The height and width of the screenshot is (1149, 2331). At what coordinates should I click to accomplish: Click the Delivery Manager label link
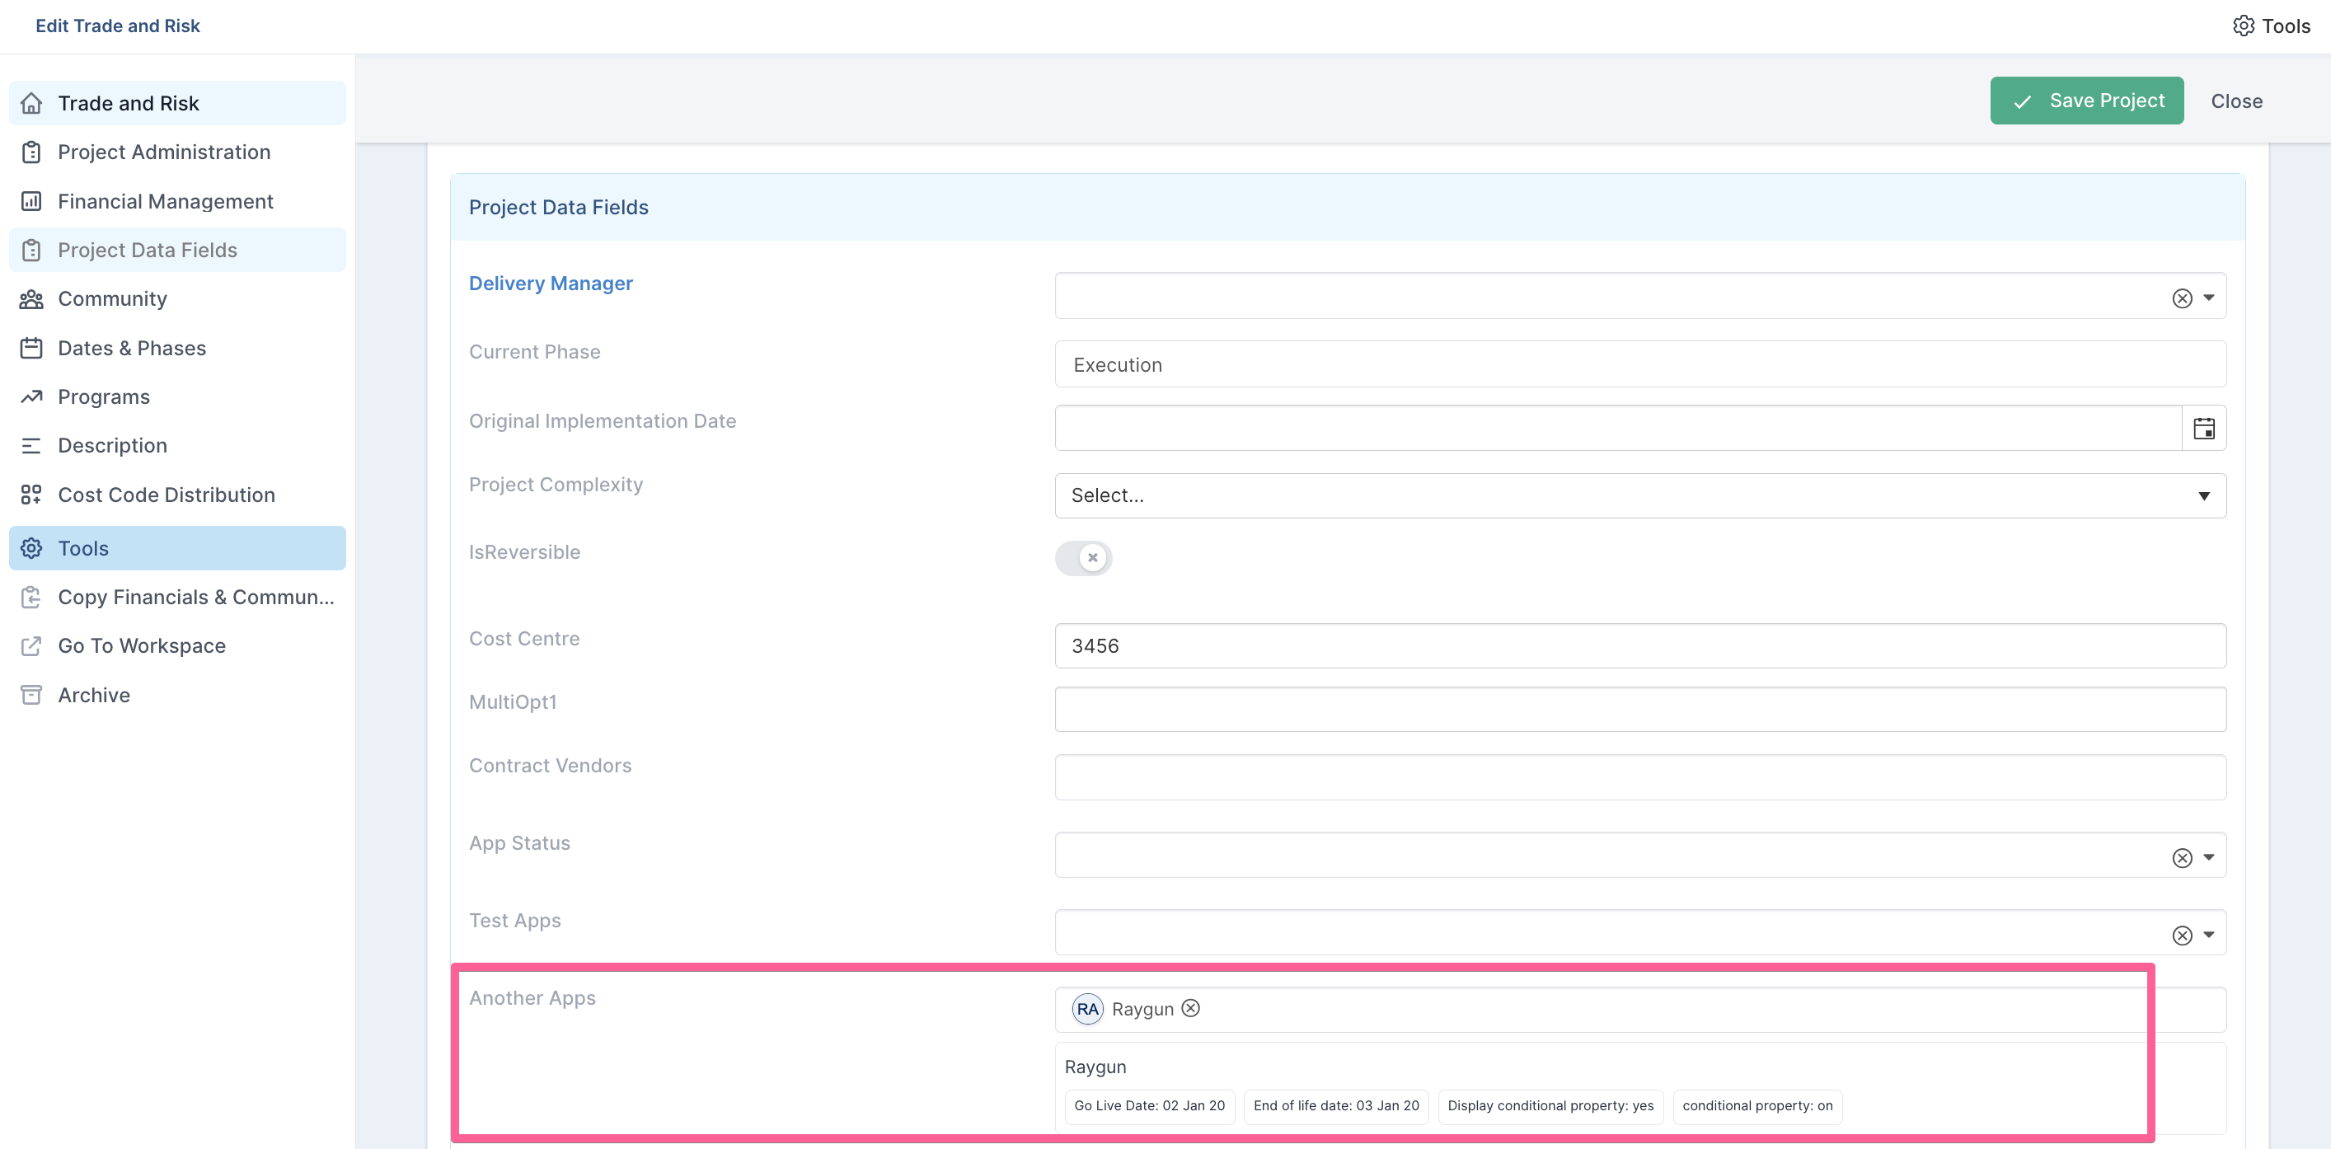point(550,284)
